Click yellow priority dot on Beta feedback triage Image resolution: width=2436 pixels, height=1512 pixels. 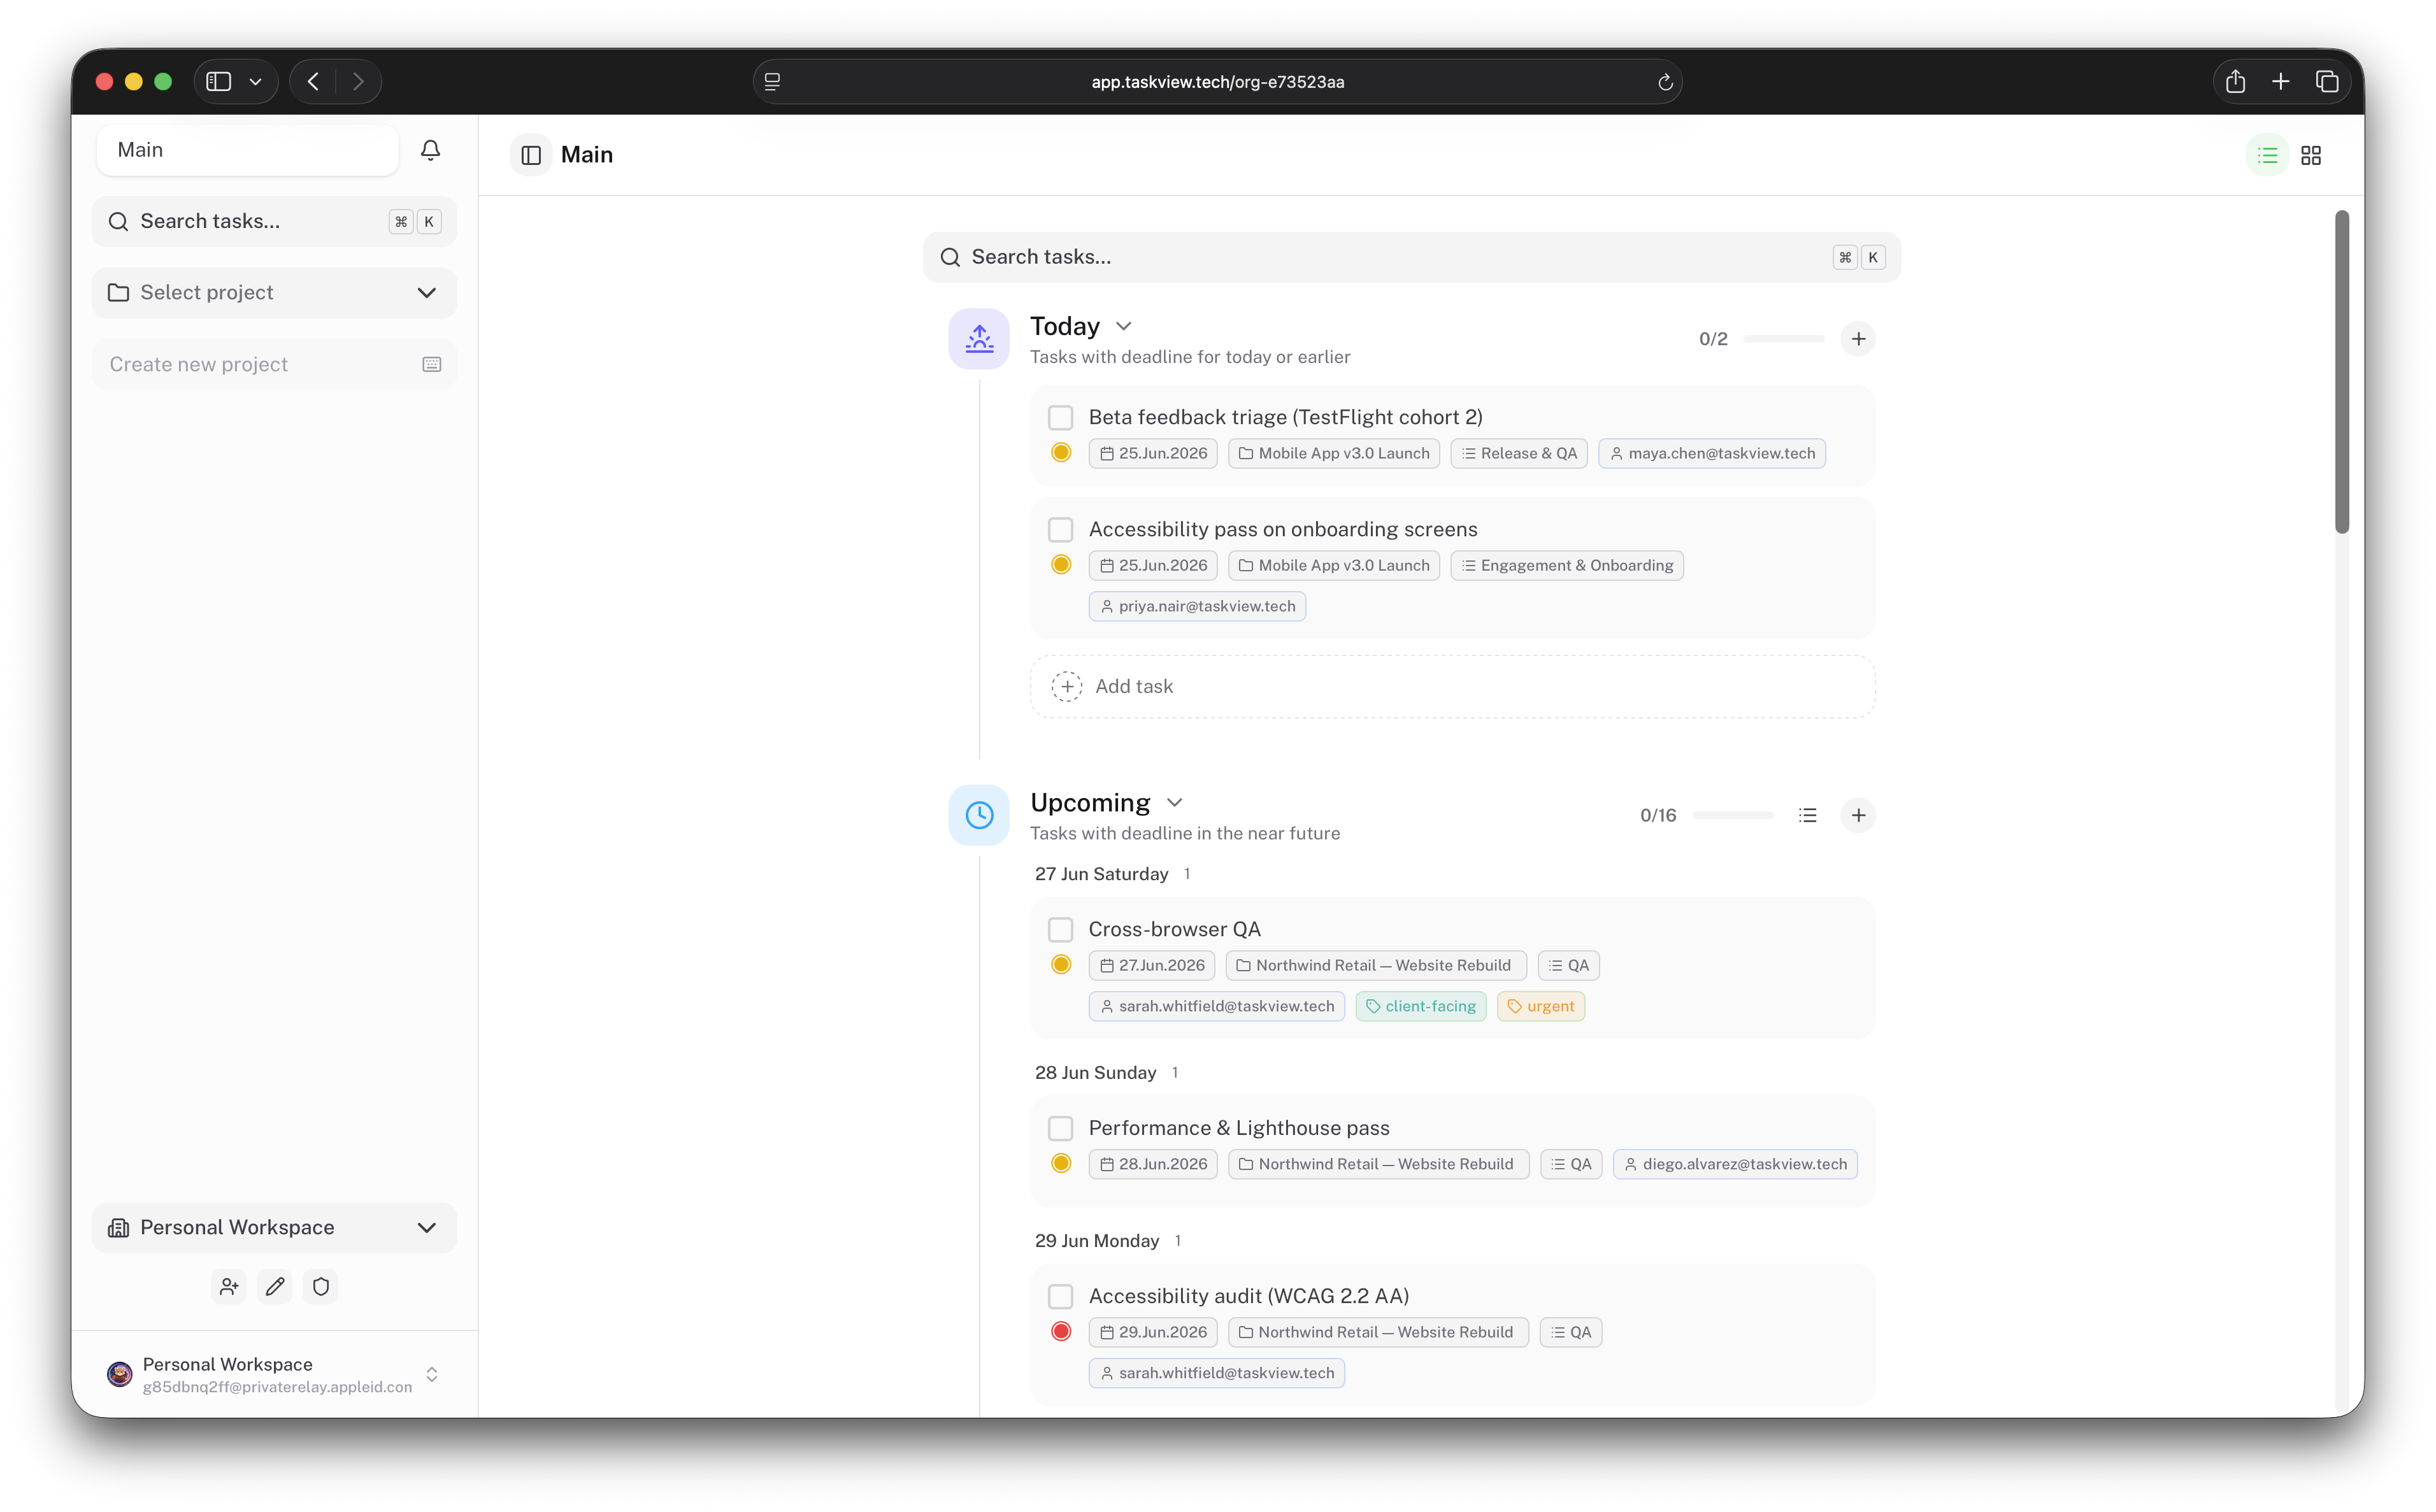point(1061,453)
